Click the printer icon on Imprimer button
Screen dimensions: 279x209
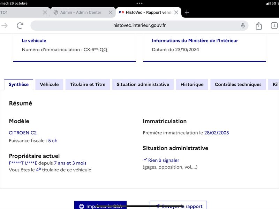82,206
